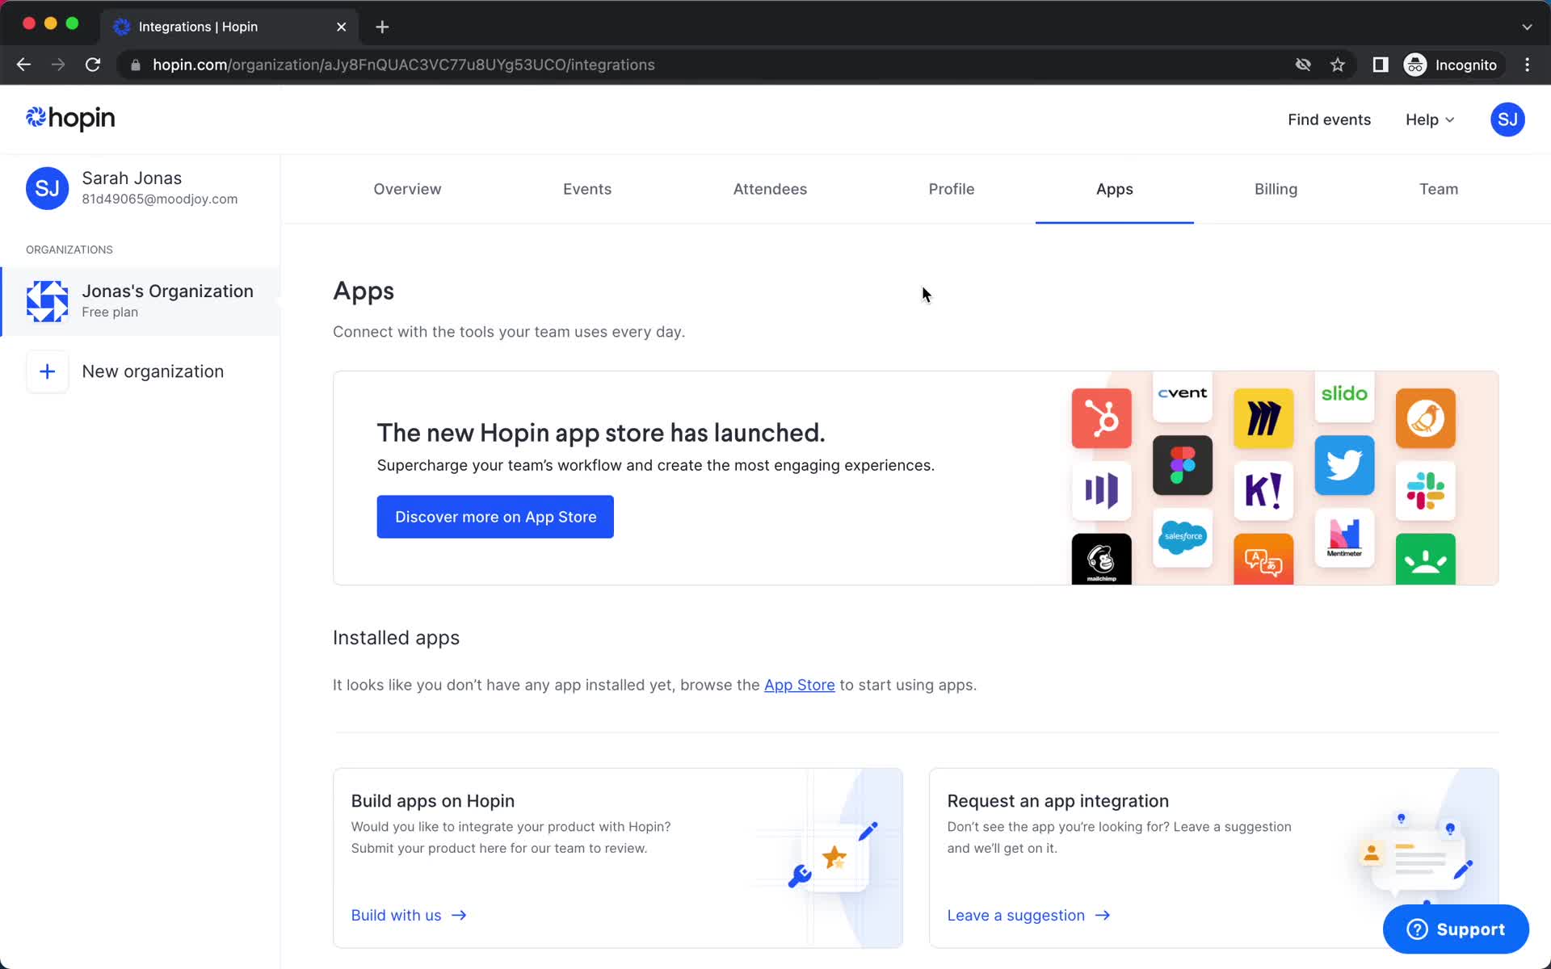The image size is (1551, 969).
Task: Click the HubSpot integration icon
Action: 1101,417
